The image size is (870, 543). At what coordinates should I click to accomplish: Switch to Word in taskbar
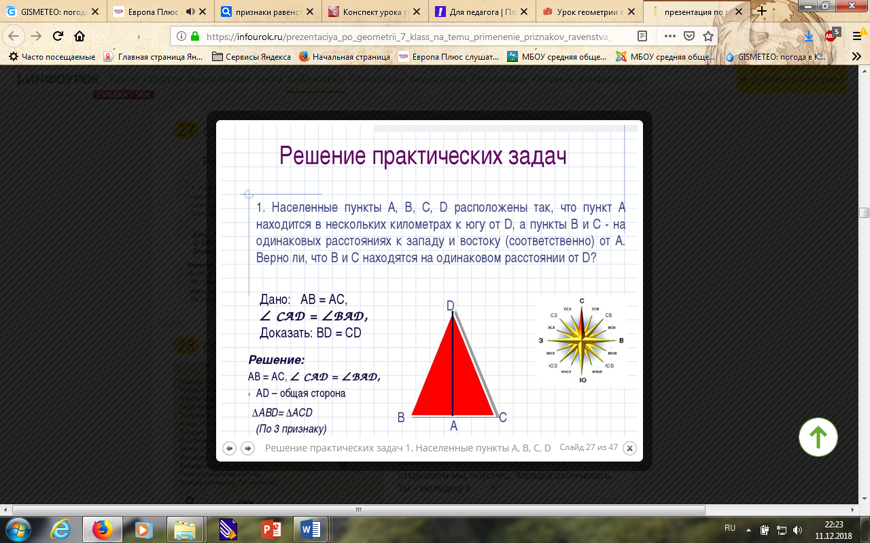coord(311,529)
